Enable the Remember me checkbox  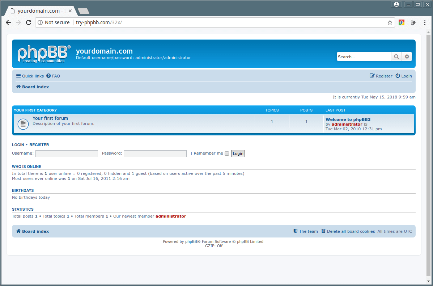pyautogui.click(x=227, y=153)
